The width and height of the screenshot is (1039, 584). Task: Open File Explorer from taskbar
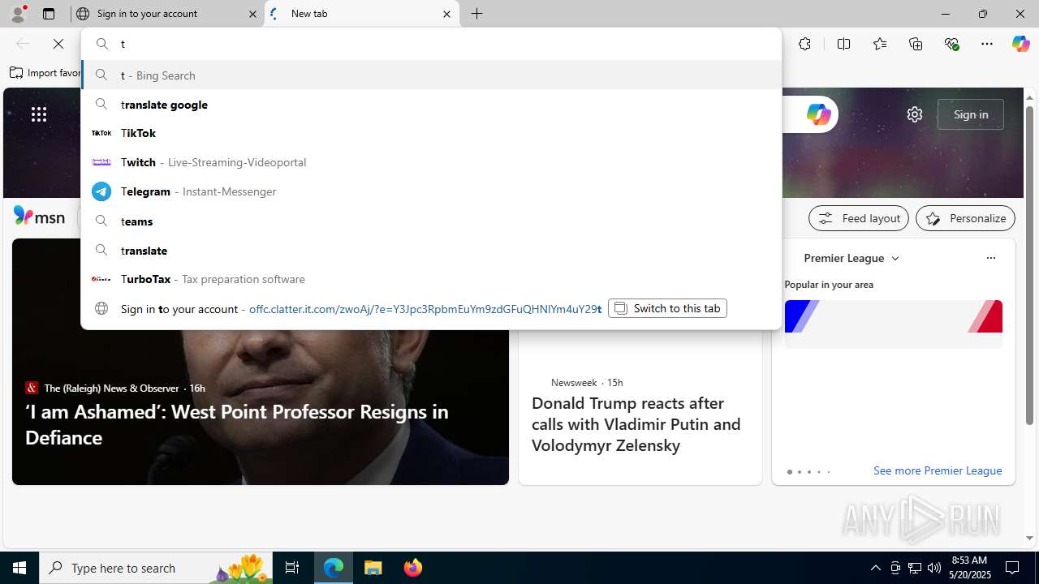tap(373, 568)
